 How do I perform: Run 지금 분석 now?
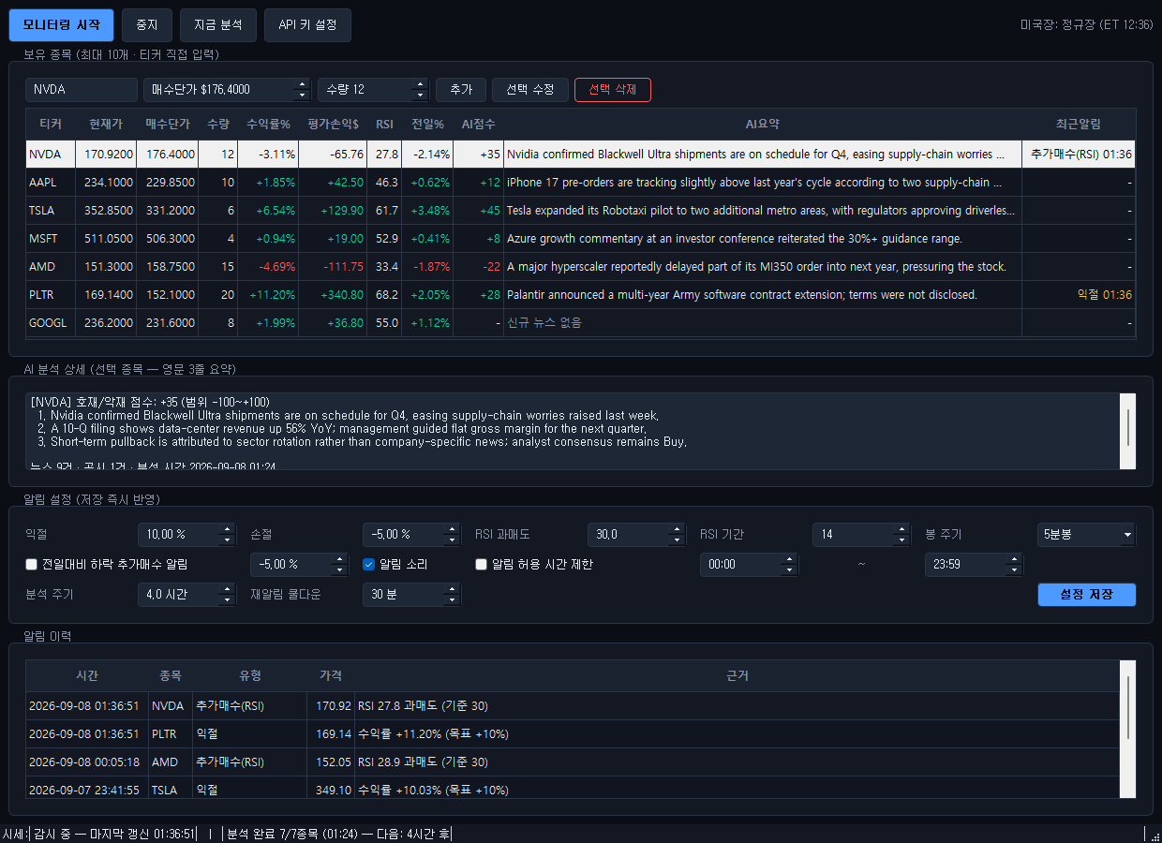tap(218, 25)
